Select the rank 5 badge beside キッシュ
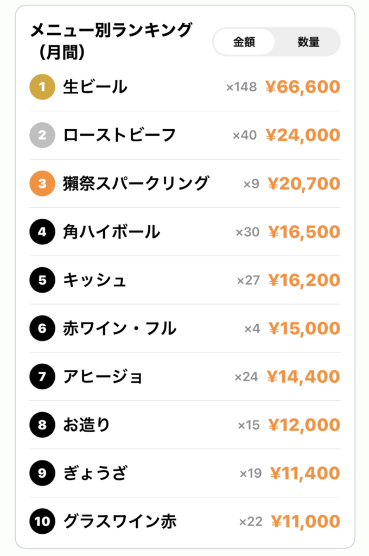Viewport: 369px width, 556px height. point(42,280)
